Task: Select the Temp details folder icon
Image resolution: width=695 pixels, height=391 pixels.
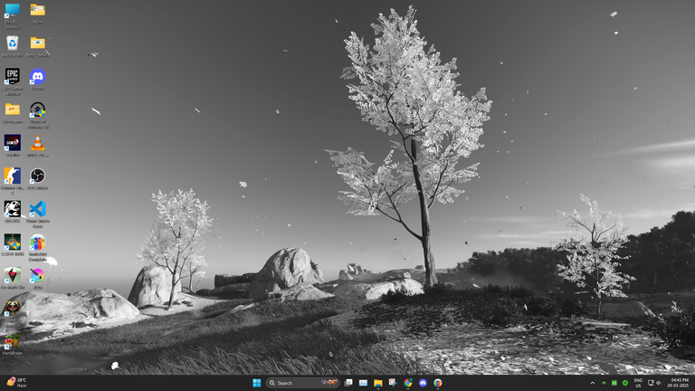Action: (x=38, y=43)
